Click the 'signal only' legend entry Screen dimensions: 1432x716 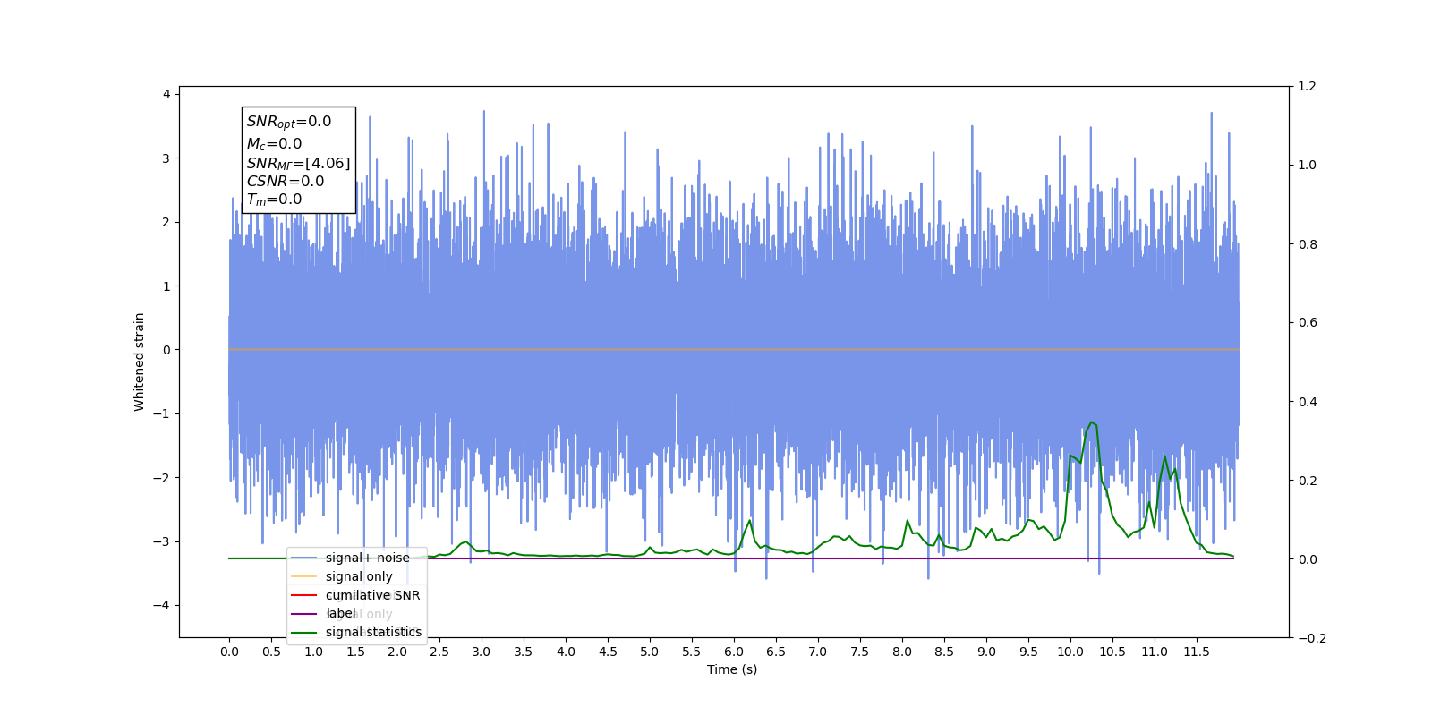pyautogui.click(x=359, y=576)
